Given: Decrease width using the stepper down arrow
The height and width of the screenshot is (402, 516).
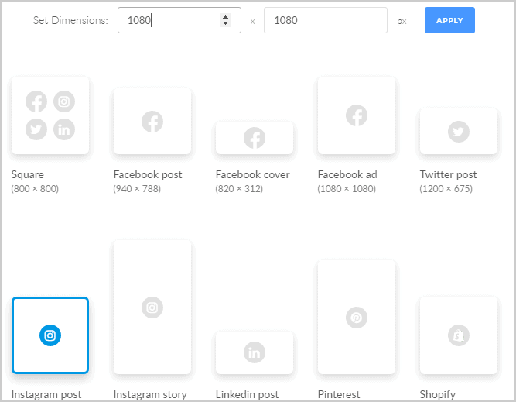Looking at the screenshot, I should pos(225,25).
